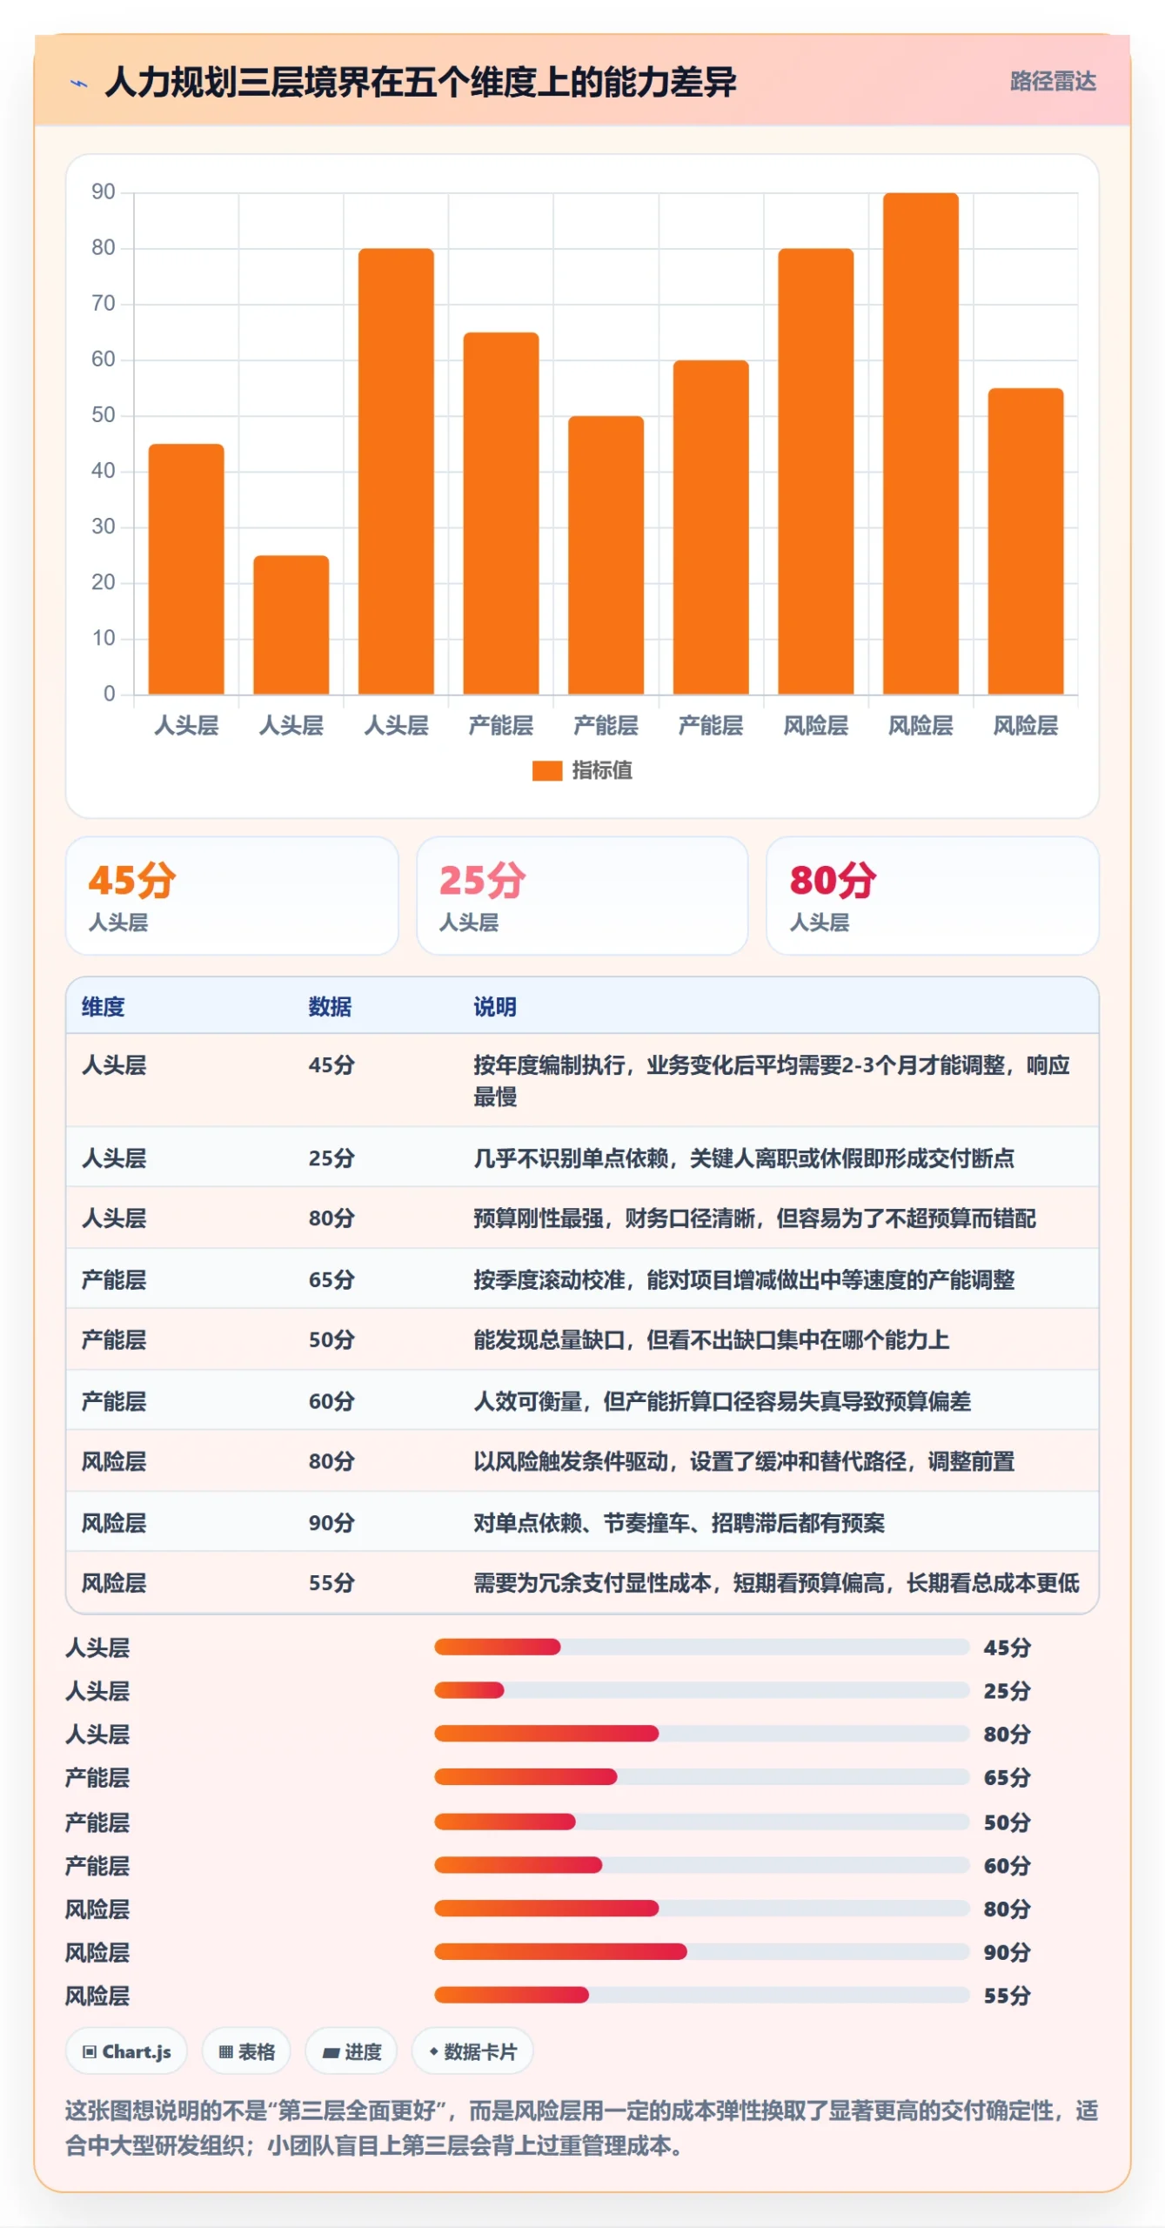The width and height of the screenshot is (1165, 2228).
Task: Click the 90-point bar in chart
Action: point(921,444)
